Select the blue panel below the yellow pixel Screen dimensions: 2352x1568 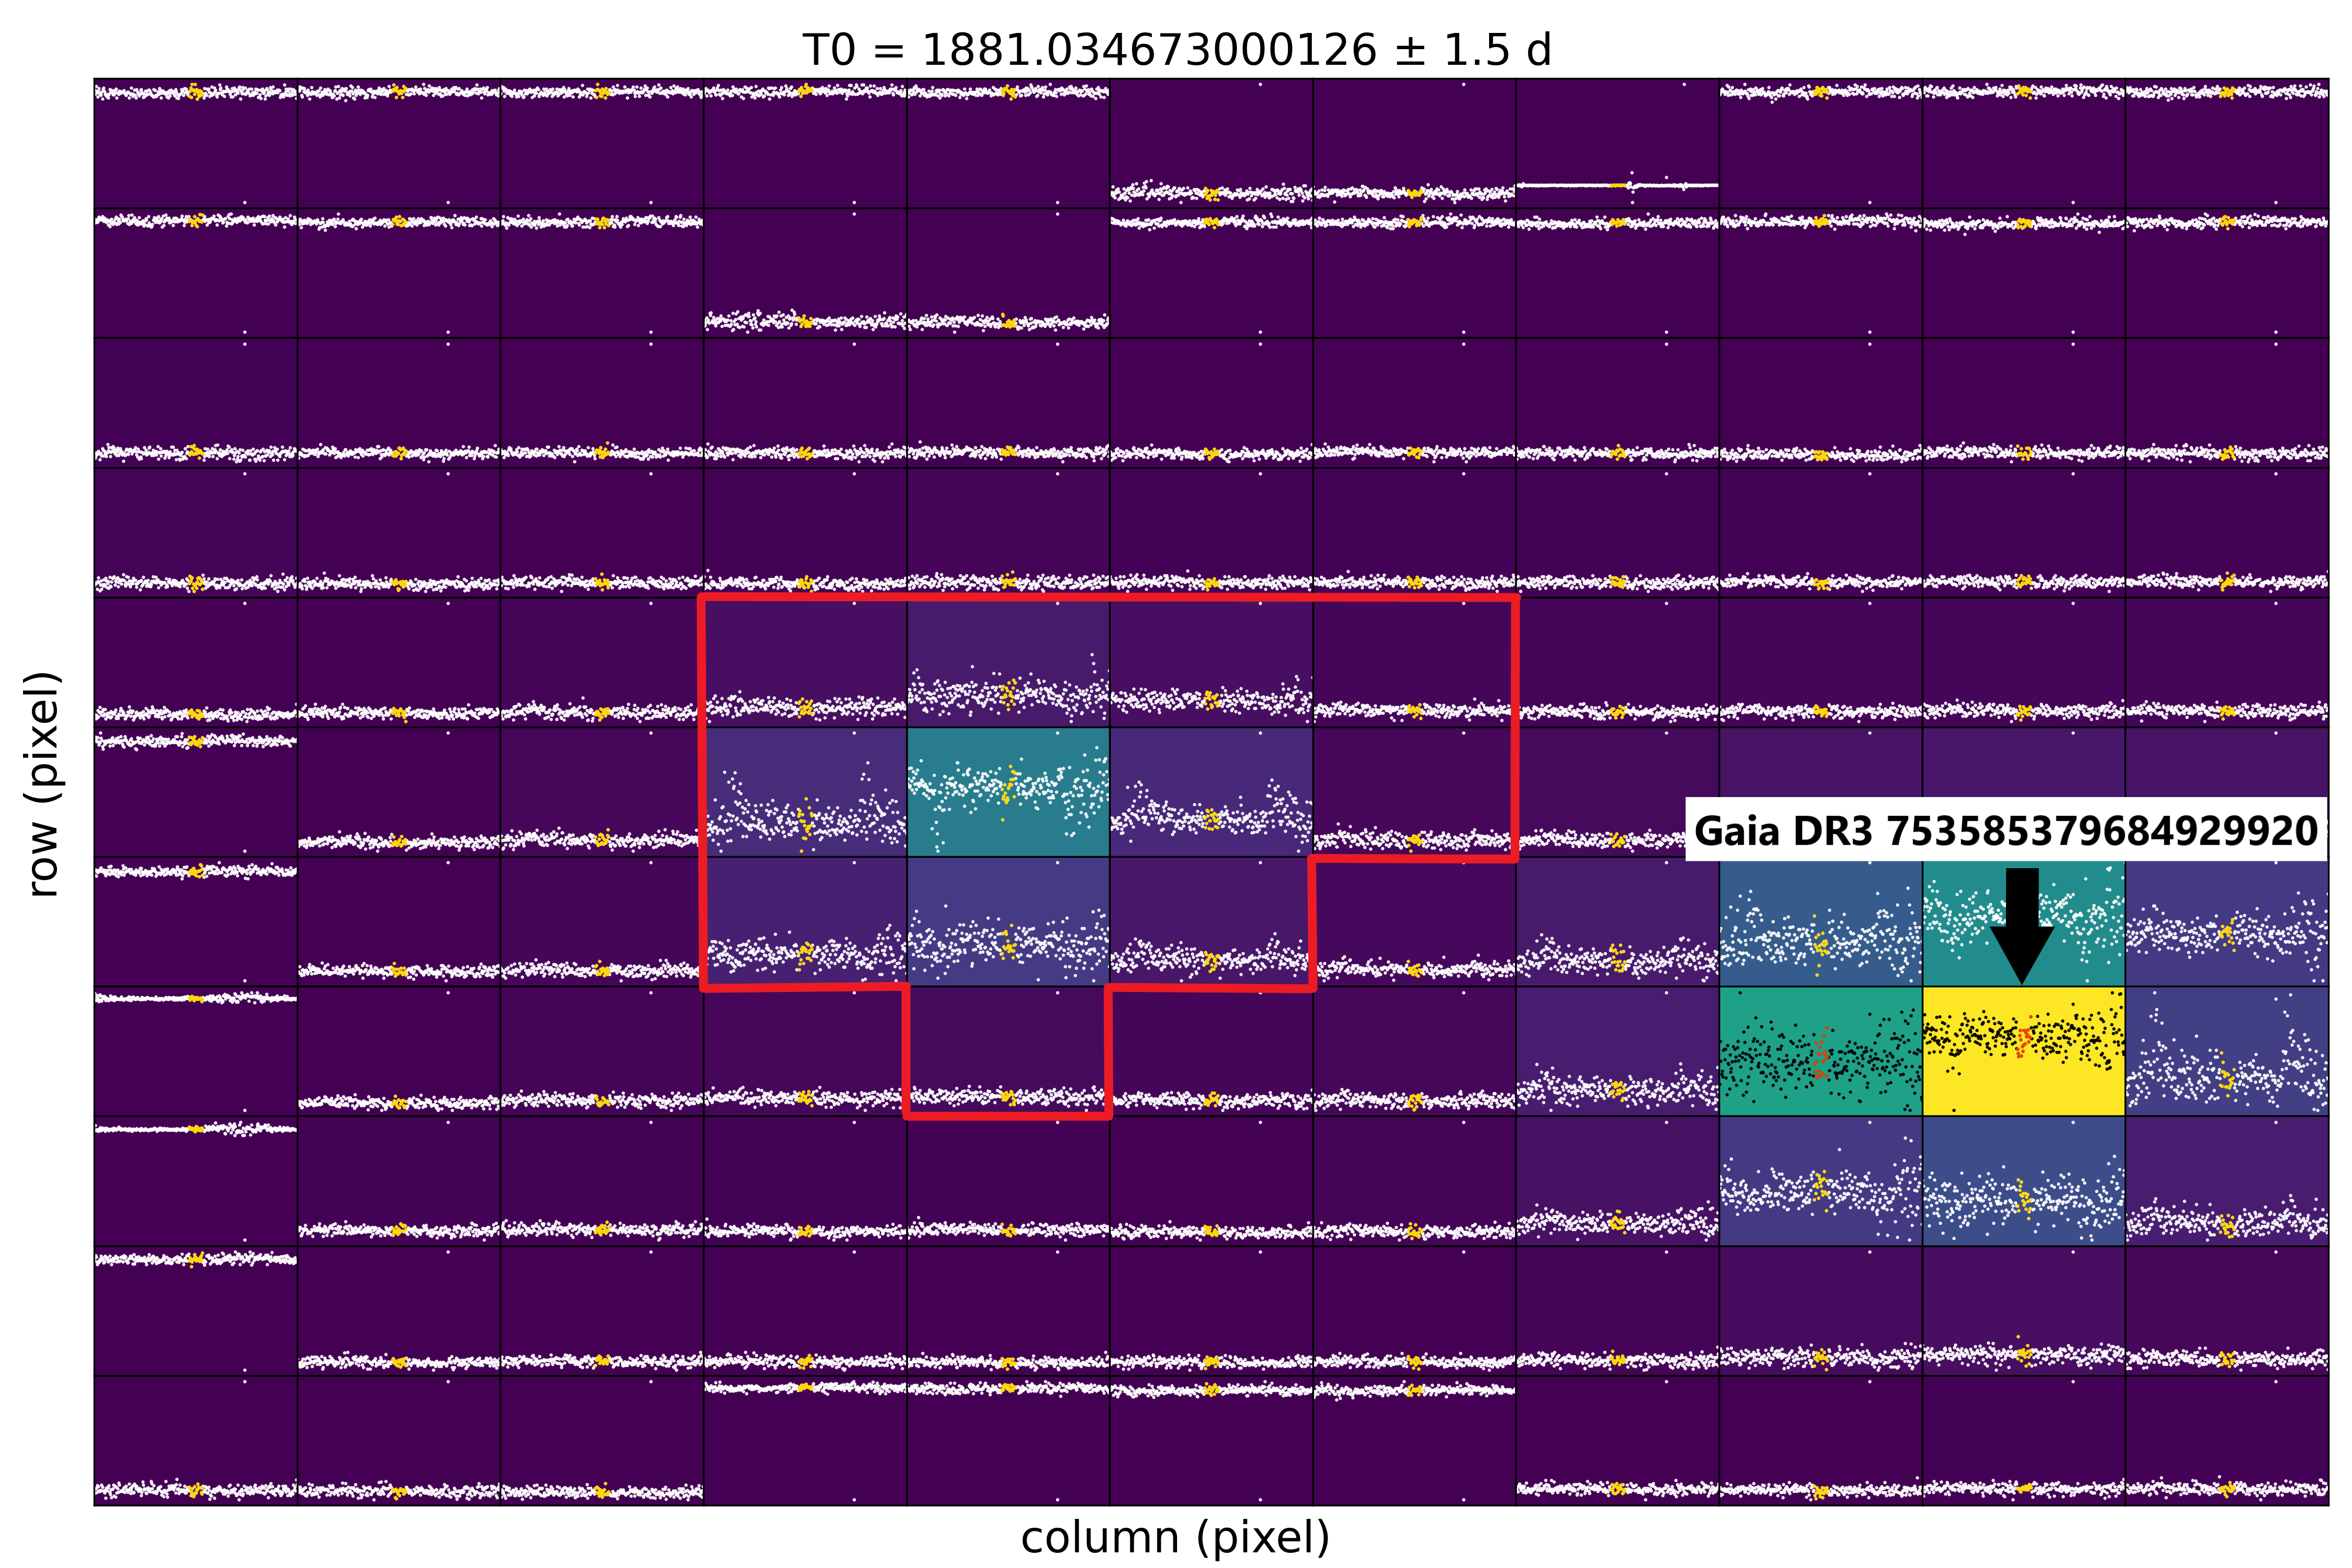point(2023,1181)
